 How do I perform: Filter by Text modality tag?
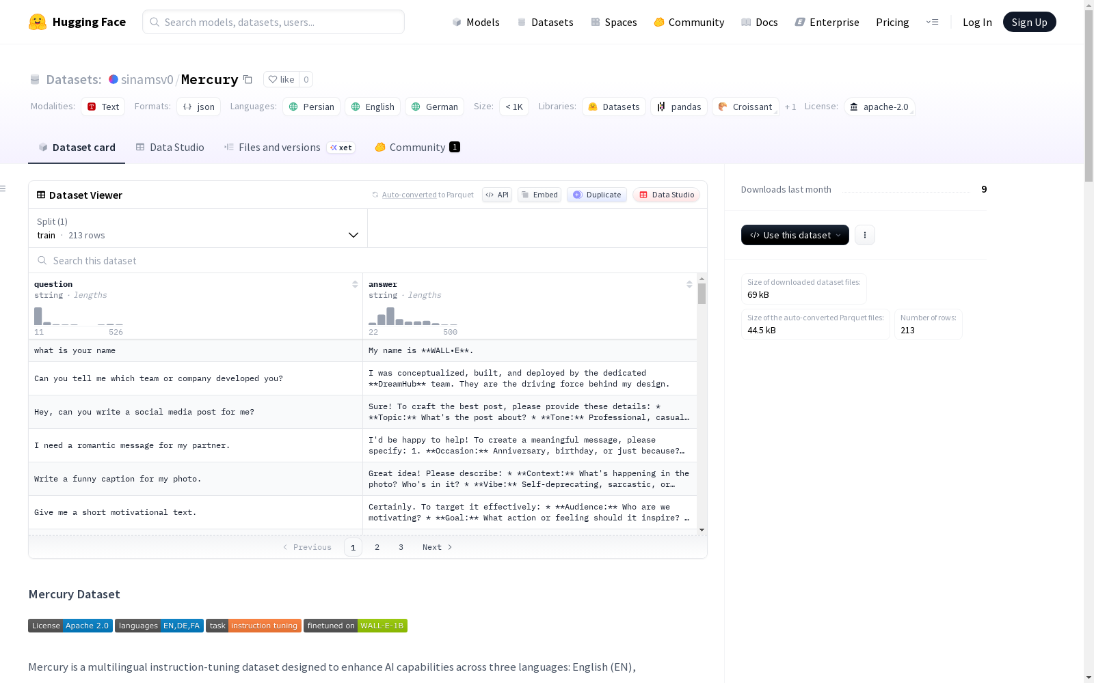pos(103,107)
